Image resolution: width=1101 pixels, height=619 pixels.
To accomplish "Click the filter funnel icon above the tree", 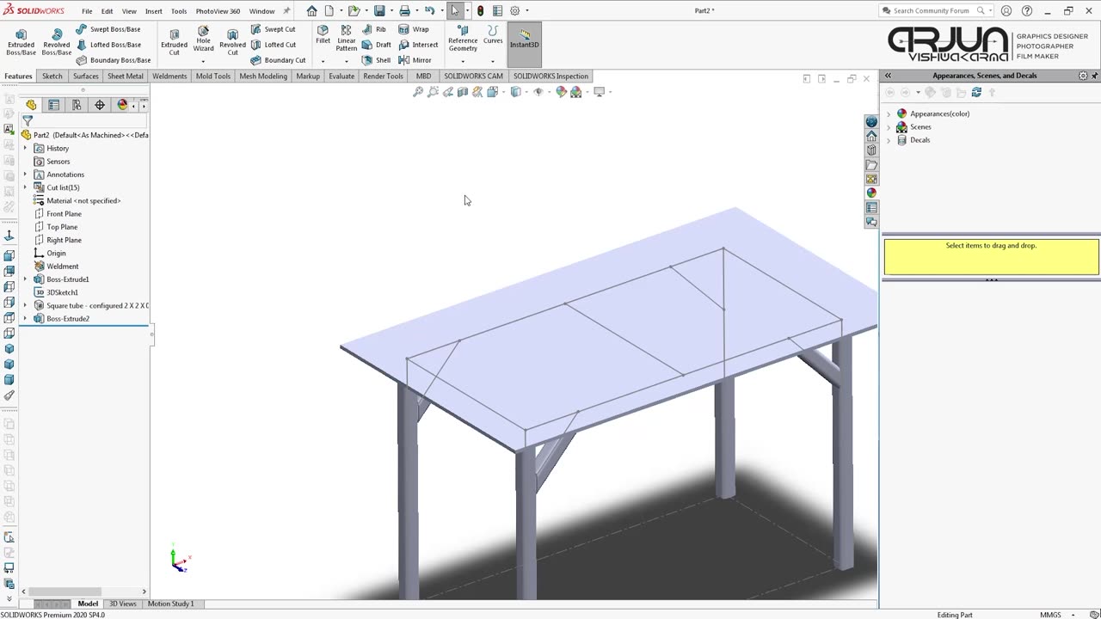I will point(28,121).
